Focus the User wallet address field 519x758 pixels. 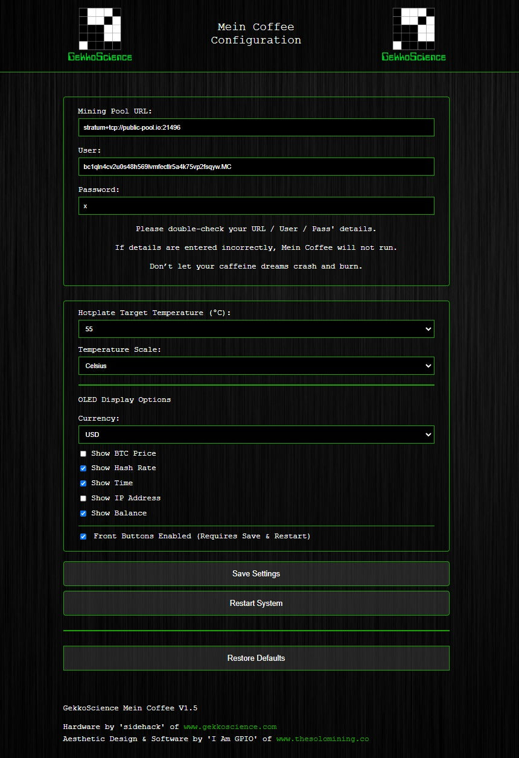coord(256,167)
